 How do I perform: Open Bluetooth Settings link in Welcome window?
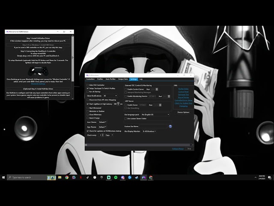click(x=38, y=84)
